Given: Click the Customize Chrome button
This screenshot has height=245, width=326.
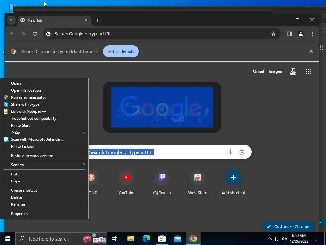Looking at the screenshot, I should pyautogui.click(x=288, y=226).
